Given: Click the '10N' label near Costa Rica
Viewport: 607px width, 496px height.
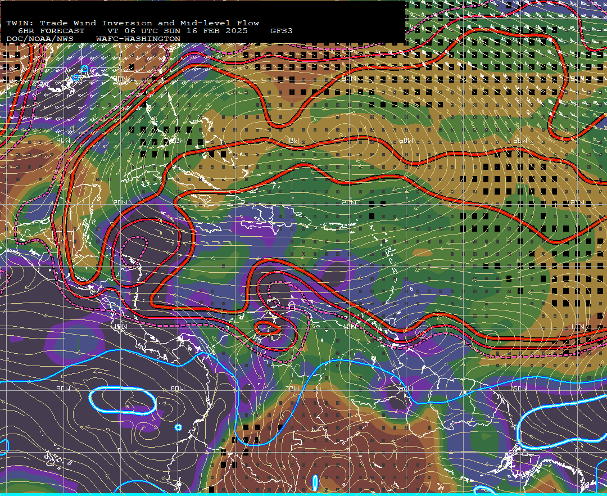Looking at the screenshot, I should pyautogui.click(x=120, y=326).
